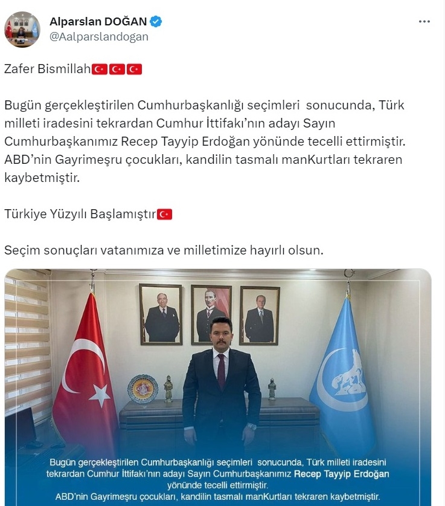Image resolution: width=445 pixels, height=506 pixels.
Task: Click the blue verified badge icon
Action: (156, 22)
